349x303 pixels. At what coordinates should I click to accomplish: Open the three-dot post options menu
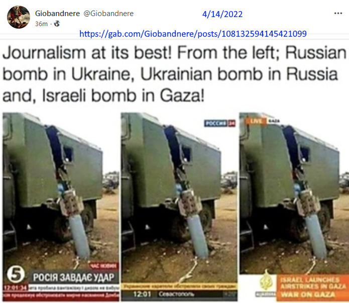pos(338,14)
